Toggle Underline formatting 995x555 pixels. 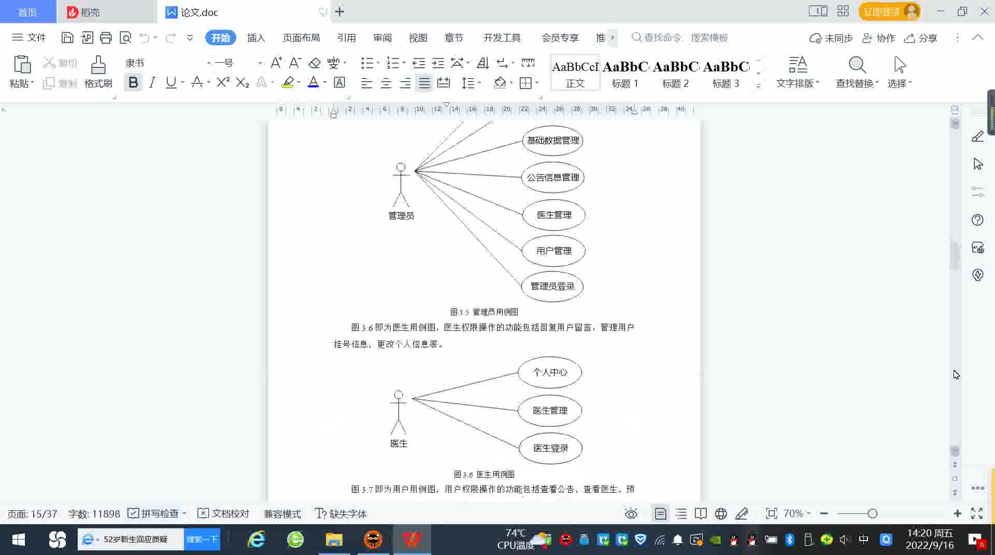point(170,82)
